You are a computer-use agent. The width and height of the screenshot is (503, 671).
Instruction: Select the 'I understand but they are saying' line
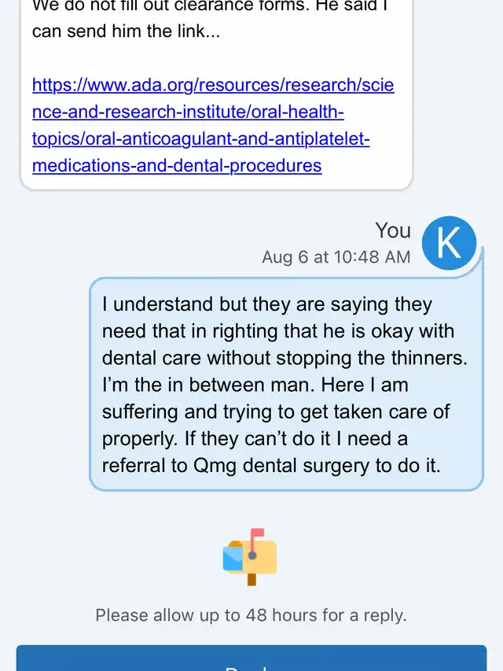tap(267, 304)
